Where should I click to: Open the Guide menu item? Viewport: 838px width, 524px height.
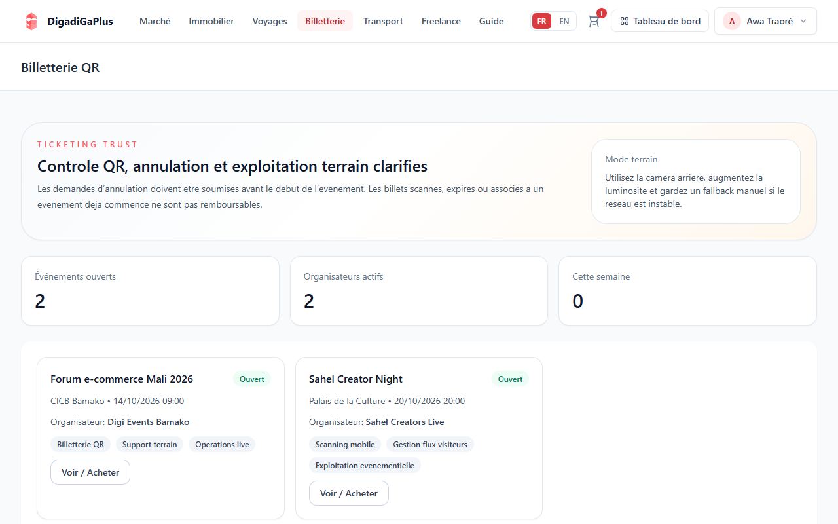pyautogui.click(x=491, y=21)
